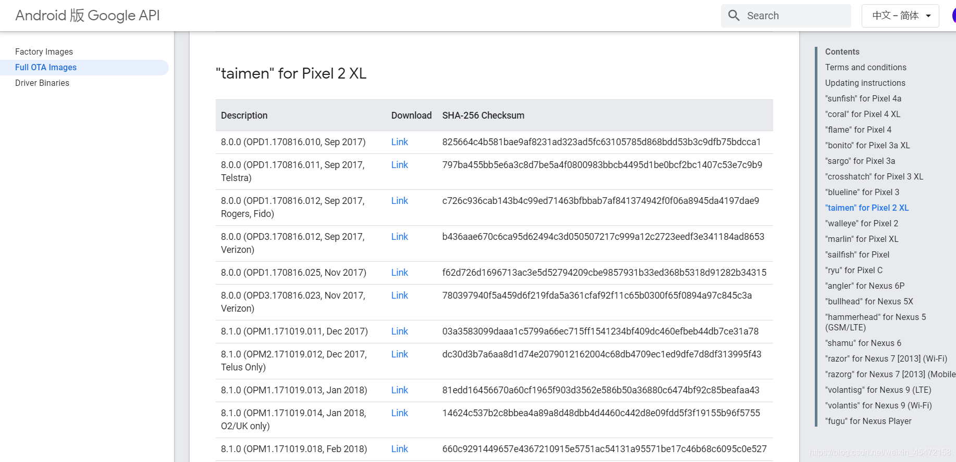Jump to "coral" for Pixel 4 XL
This screenshot has width=956, height=462.
(863, 114)
